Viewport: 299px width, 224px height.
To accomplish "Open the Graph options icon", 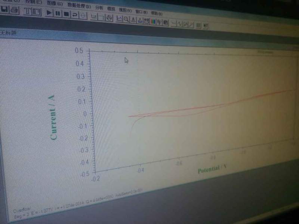I will [x=147, y=21].
